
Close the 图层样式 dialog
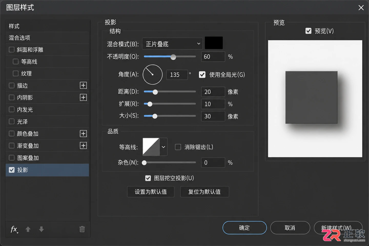(x=361, y=8)
